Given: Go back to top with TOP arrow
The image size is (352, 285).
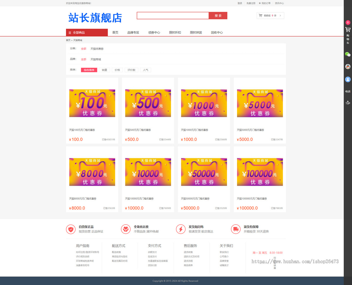Looking at the screenshot, I should [x=348, y=102].
